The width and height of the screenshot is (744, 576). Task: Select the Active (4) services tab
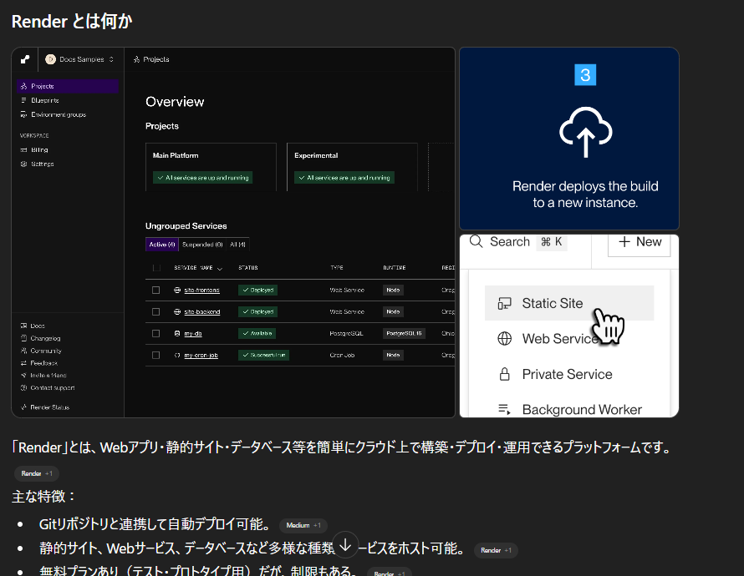click(162, 245)
